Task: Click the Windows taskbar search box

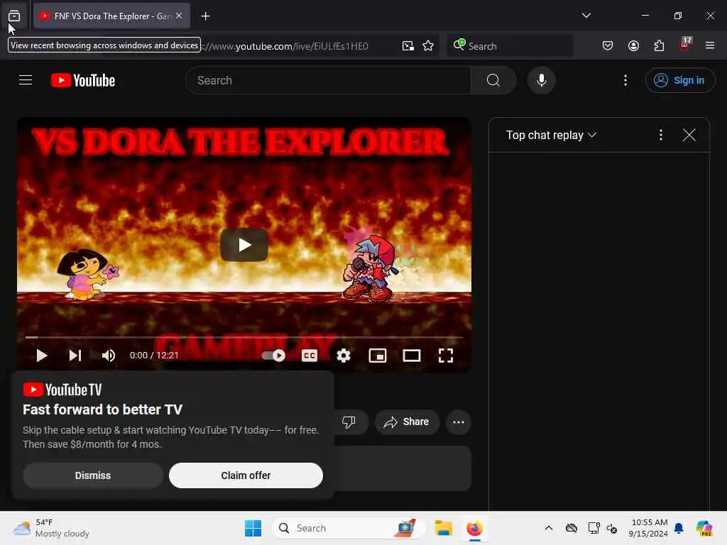Action: [348, 528]
